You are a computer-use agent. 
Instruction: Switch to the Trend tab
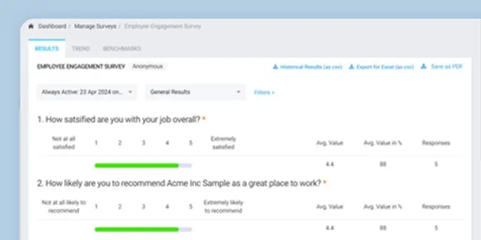81,49
